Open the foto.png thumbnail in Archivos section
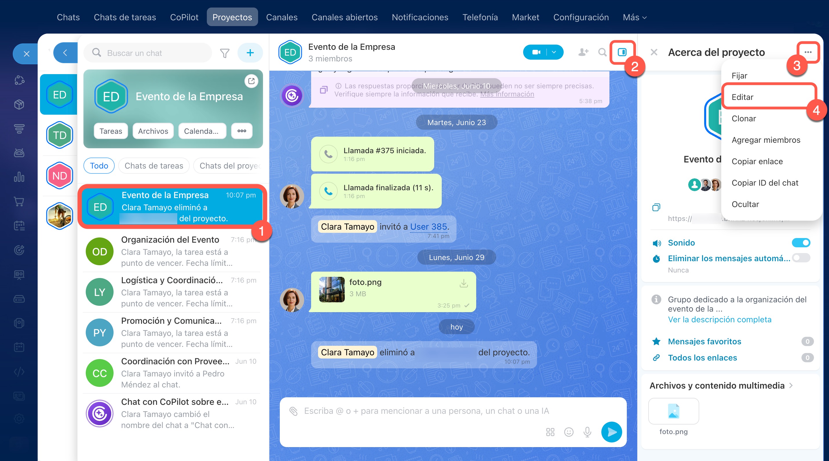The height and width of the screenshot is (461, 829). [673, 411]
